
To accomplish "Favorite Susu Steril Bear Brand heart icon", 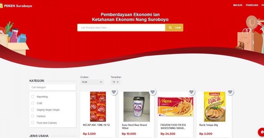I will tap(153, 92).
